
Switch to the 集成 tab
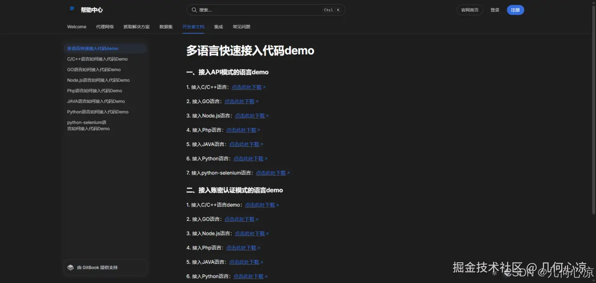[x=218, y=27]
